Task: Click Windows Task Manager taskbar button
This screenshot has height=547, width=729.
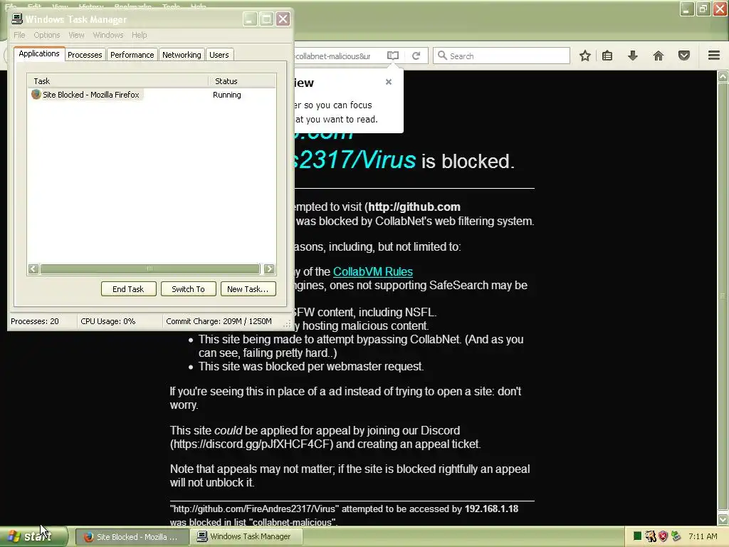Action: pos(246,537)
